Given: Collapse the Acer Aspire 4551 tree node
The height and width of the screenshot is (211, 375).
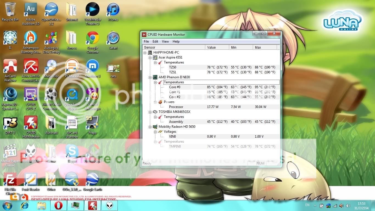Looking at the screenshot, I should click(x=150, y=58).
